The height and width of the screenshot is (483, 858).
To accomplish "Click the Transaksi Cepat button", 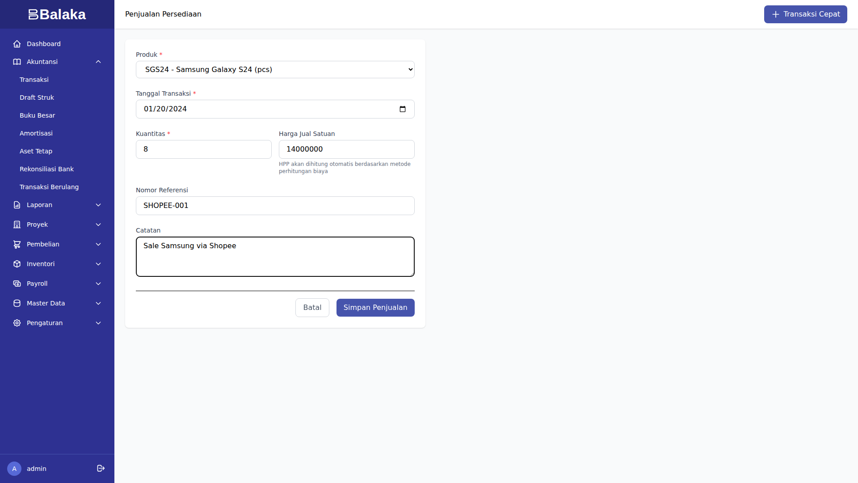I will 805,14.
